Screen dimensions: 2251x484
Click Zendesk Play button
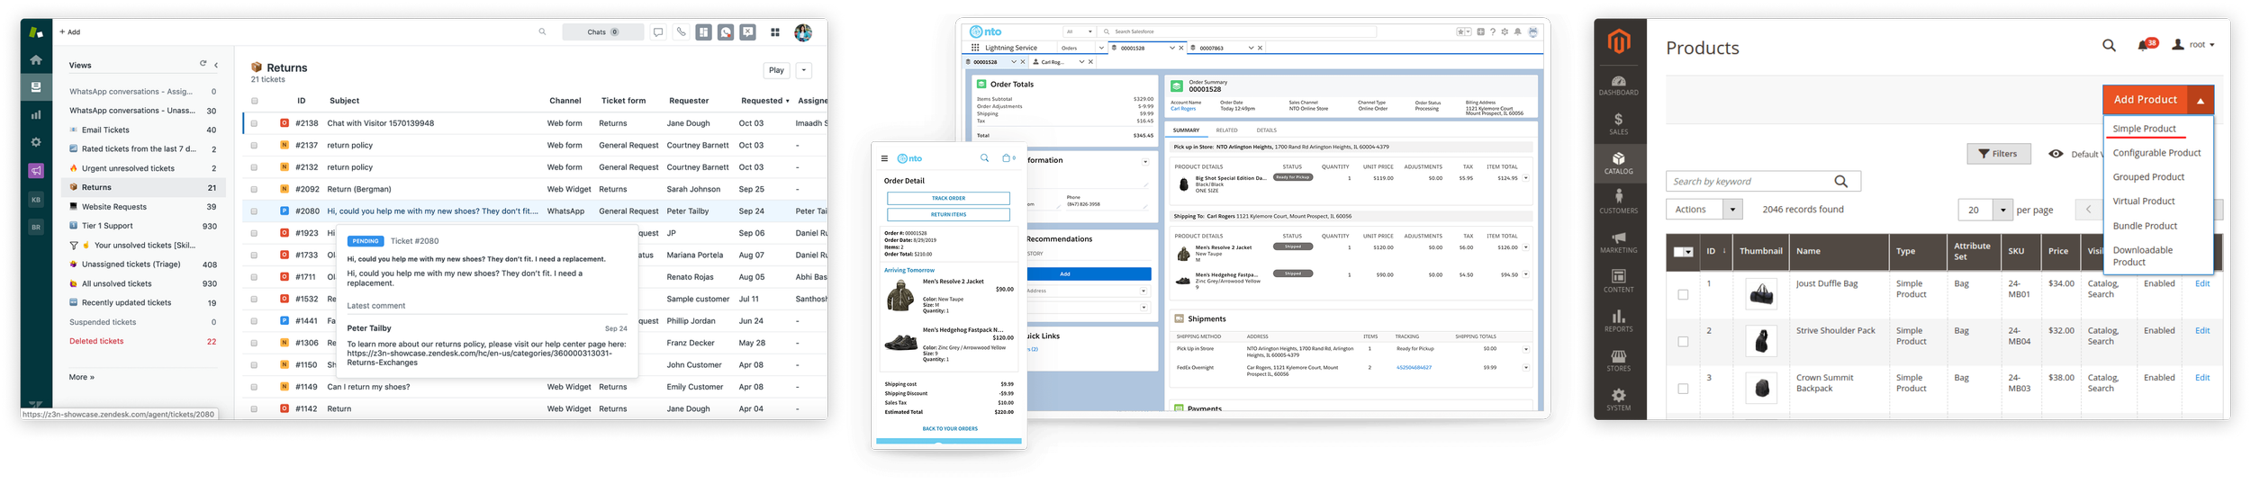[x=776, y=70]
